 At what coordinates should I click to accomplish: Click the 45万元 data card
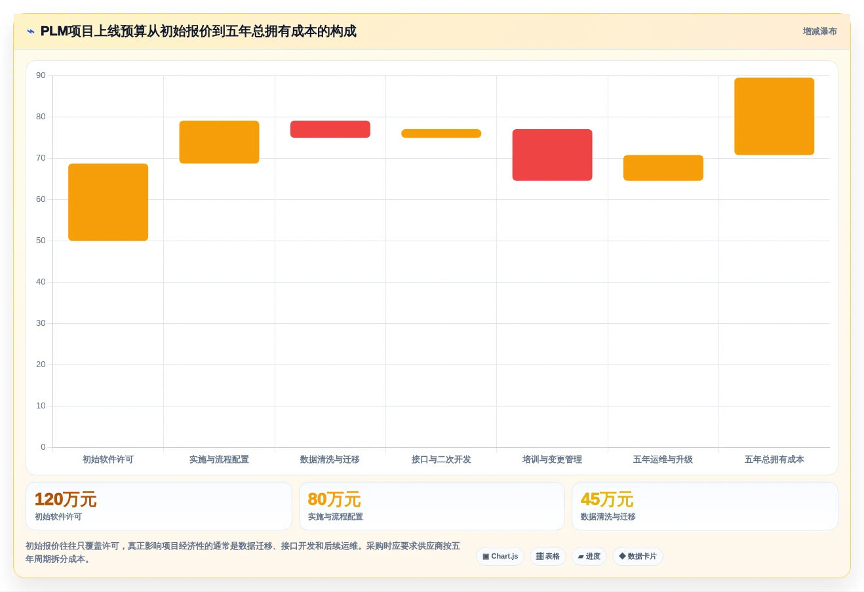tap(705, 506)
